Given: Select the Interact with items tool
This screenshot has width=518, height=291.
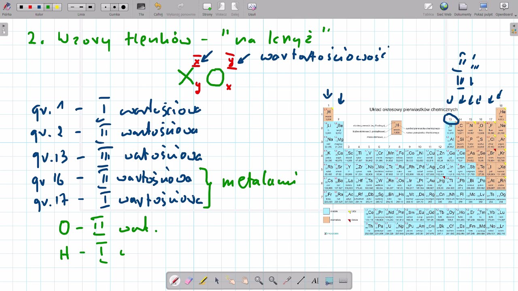Looking at the screenshot, I should 231,280.
